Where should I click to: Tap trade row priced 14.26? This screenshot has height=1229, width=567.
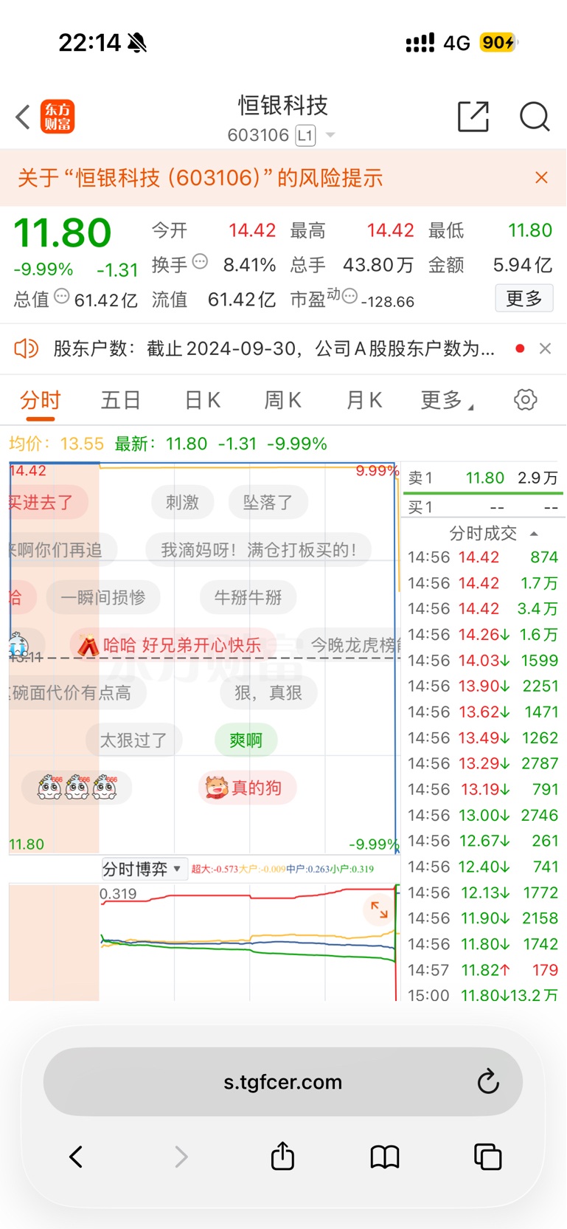pos(483,635)
